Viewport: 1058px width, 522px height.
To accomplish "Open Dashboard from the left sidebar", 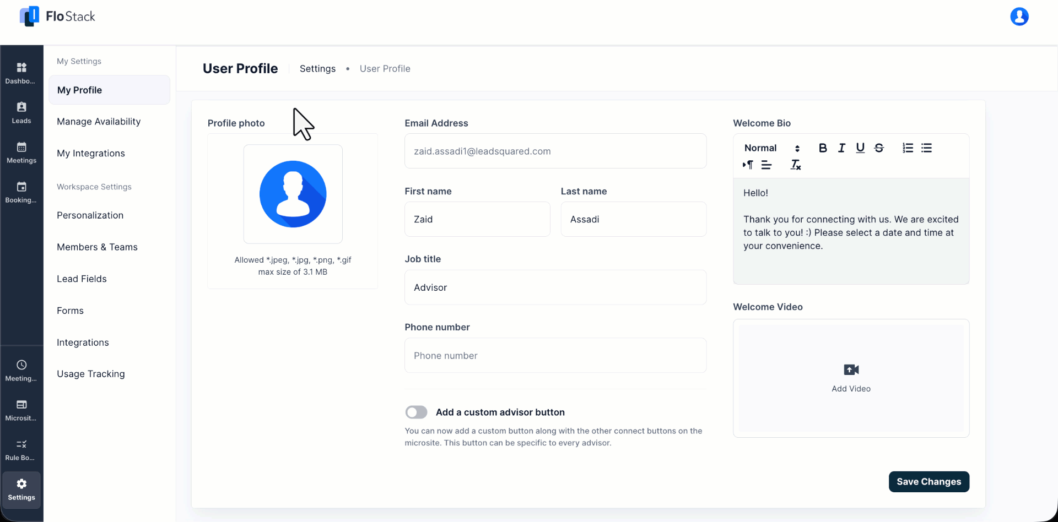I will pyautogui.click(x=21, y=73).
